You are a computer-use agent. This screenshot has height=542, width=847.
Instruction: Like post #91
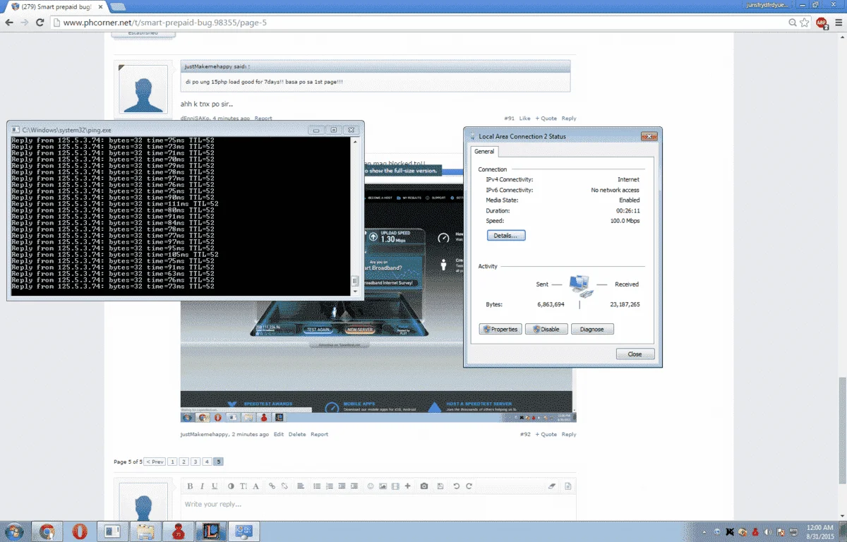pyautogui.click(x=524, y=119)
